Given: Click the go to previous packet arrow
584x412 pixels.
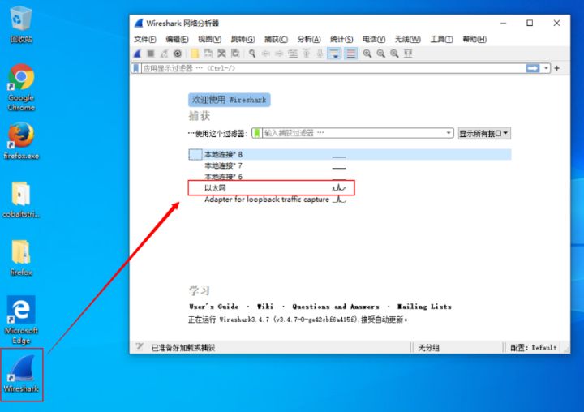Looking at the screenshot, I should (265, 54).
